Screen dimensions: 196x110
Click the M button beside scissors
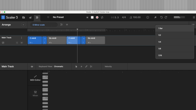[x=67, y=25]
